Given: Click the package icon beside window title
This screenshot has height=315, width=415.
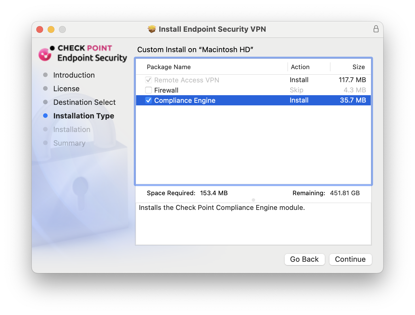Looking at the screenshot, I should click(152, 29).
